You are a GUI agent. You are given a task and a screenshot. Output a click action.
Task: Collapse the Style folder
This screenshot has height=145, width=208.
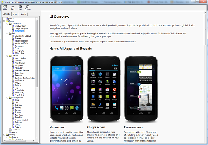7,34
